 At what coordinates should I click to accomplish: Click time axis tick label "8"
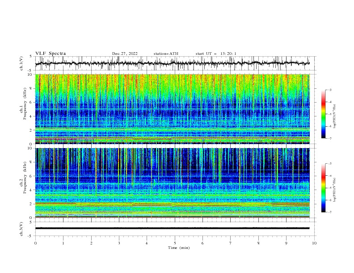click(x=258, y=243)
